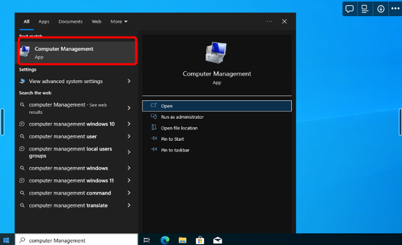Expand the 'computer management command' chevron
The width and height of the screenshot is (402, 245).
[x=129, y=193]
